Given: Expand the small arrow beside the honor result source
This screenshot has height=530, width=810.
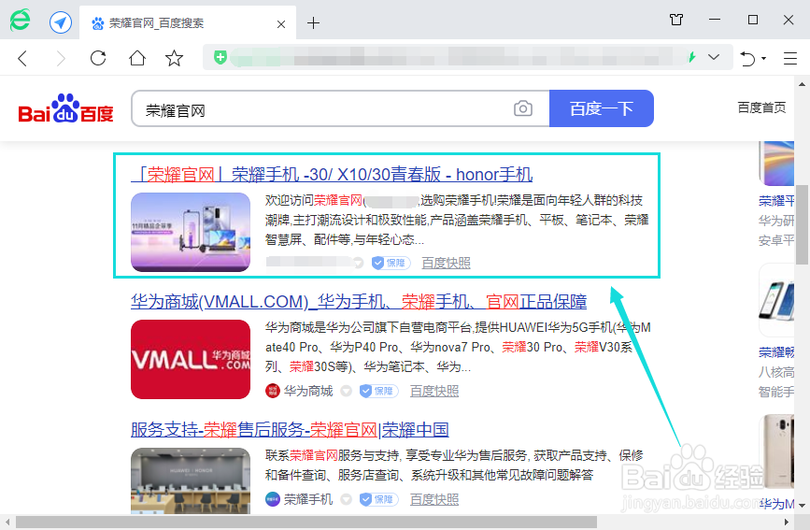Looking at the screenshot, I should point(358,264).
